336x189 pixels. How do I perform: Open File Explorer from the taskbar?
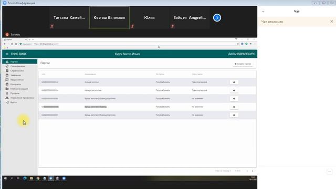pos(31,178)
